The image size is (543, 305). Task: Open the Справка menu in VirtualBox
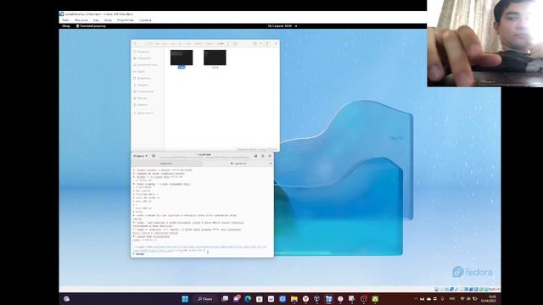pos(145,20)
